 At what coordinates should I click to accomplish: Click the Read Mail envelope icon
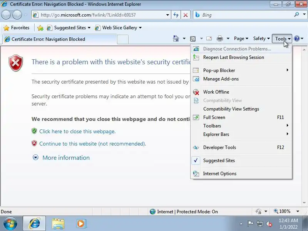[x=209, y=38]
